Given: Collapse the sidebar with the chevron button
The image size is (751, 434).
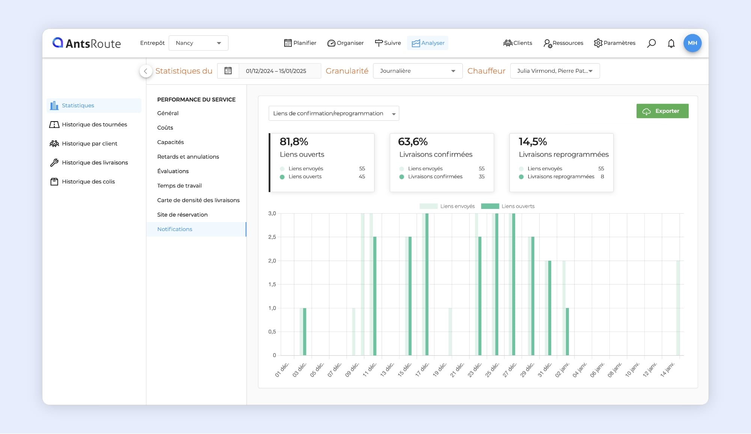Looking at the screenshot, I should pos(146,71).
